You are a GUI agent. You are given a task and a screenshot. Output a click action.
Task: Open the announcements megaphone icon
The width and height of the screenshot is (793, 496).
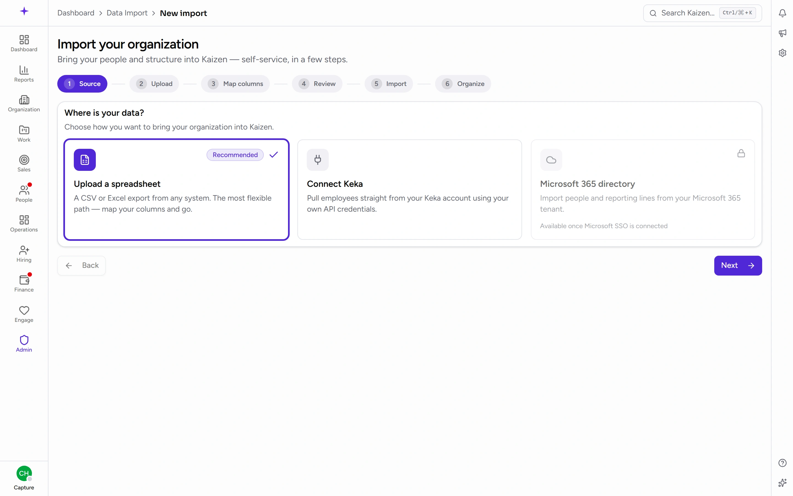[x=782, y=33]
